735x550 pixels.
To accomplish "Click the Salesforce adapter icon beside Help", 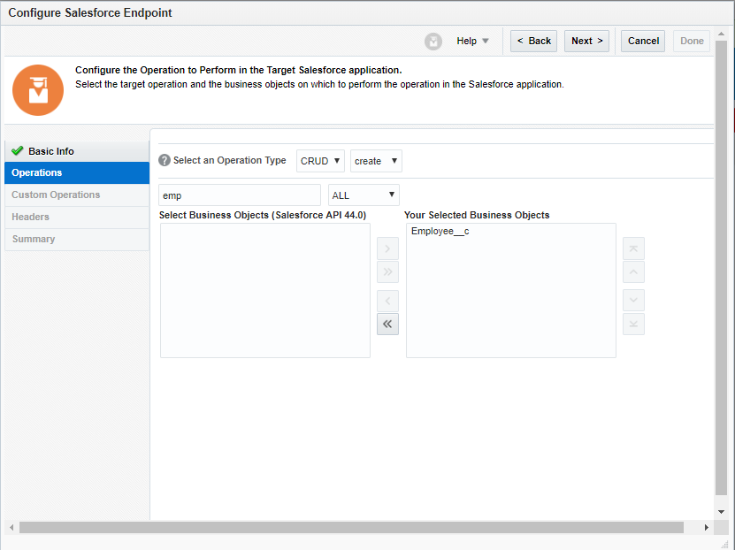I will pos(433,42).
